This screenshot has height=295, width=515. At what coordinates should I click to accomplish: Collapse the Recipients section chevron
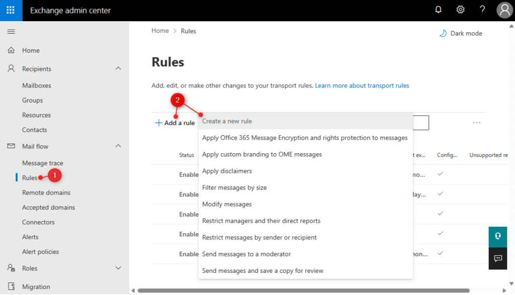[118, 69]
